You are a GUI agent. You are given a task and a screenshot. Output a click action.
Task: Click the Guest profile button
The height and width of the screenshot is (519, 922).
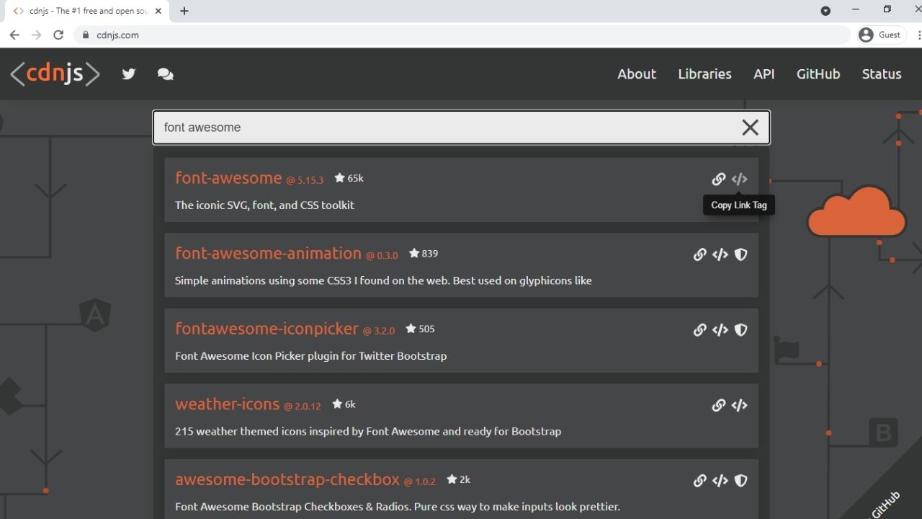[880, 35]
